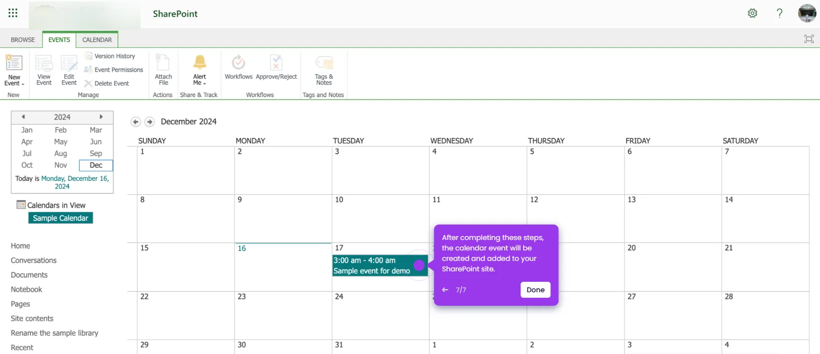Open Pages in the left navigation
Viewport: 820px width, 354px height.
tap(20, 304)
